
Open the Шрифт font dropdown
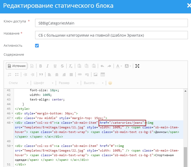point(43,83)
